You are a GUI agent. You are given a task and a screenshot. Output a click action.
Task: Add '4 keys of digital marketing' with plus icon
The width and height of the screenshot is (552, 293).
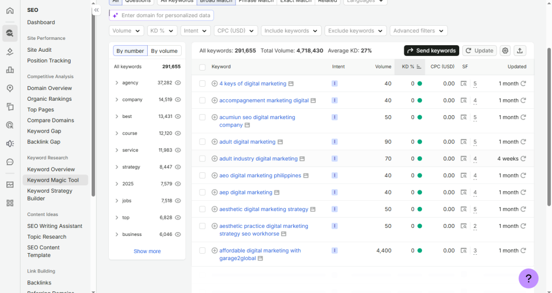(215, 83)
